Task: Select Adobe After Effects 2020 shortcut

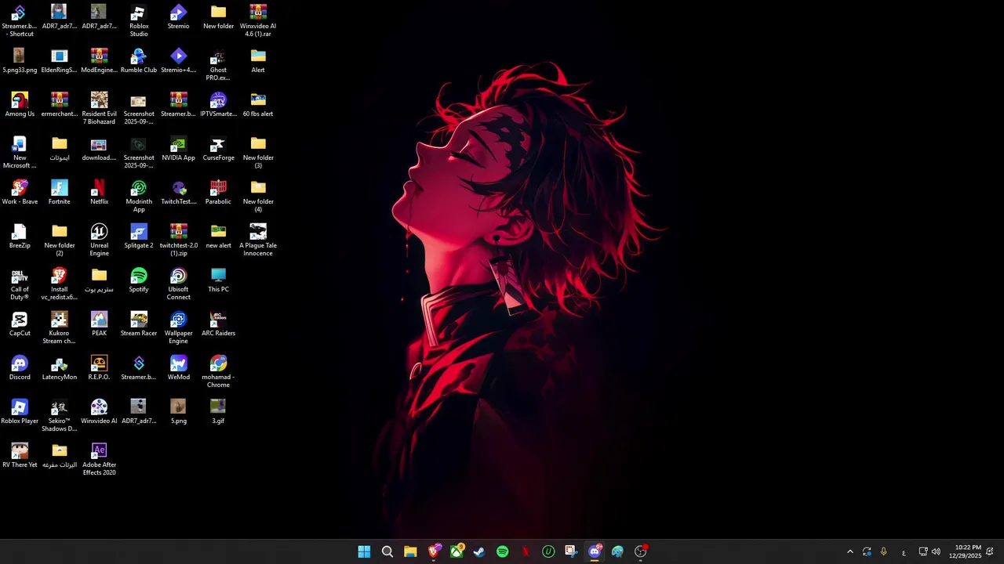Action: [99, 459]
